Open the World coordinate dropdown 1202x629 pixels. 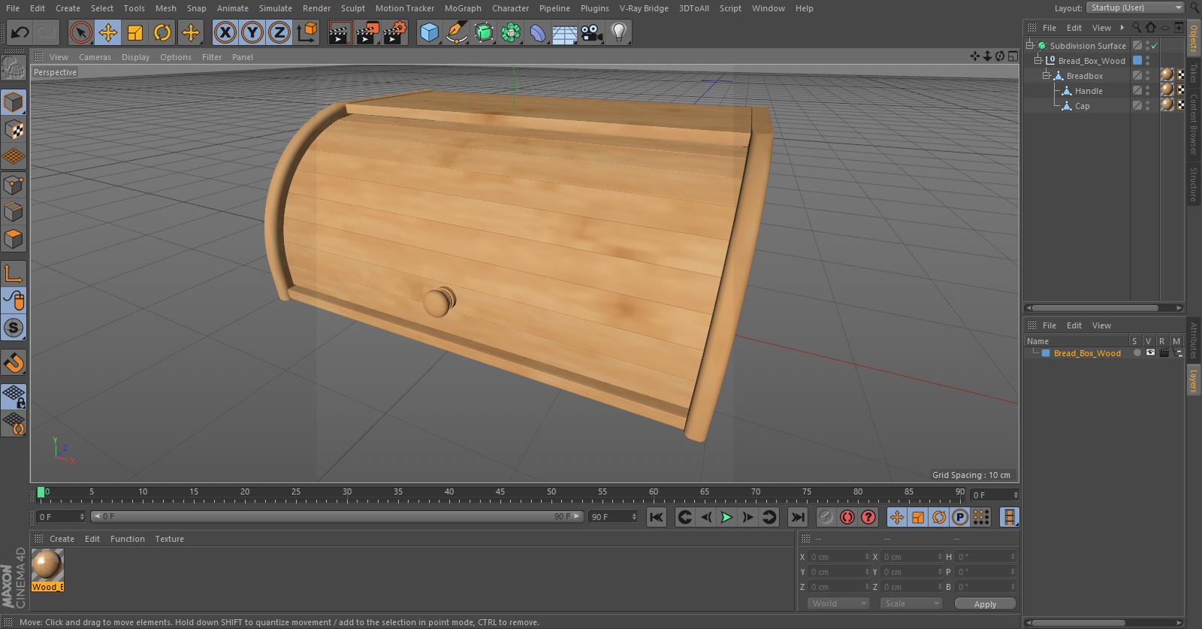click(x=838, y=603)
